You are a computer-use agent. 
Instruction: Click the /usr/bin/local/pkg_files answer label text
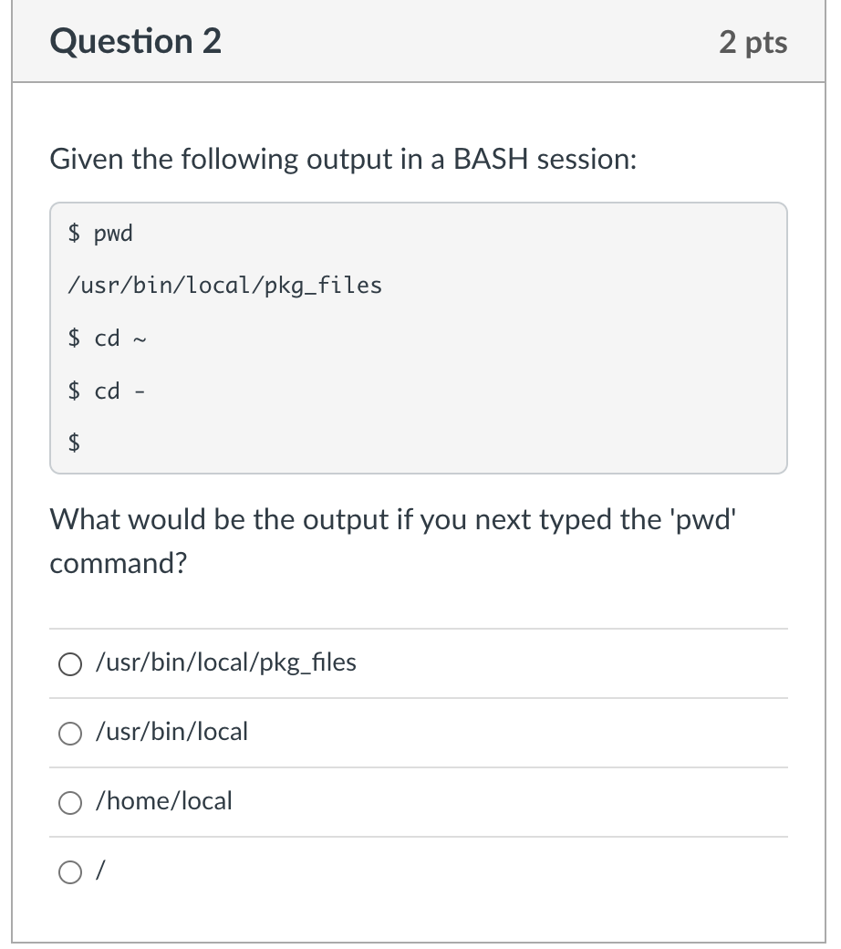coord(225,662)
